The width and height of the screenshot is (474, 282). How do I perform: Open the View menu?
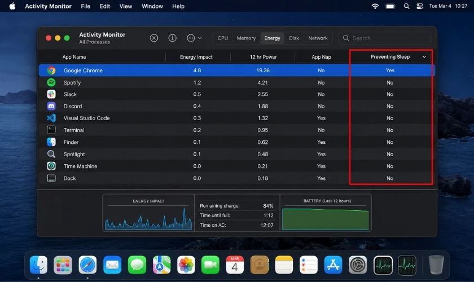(x=126, y=6)
